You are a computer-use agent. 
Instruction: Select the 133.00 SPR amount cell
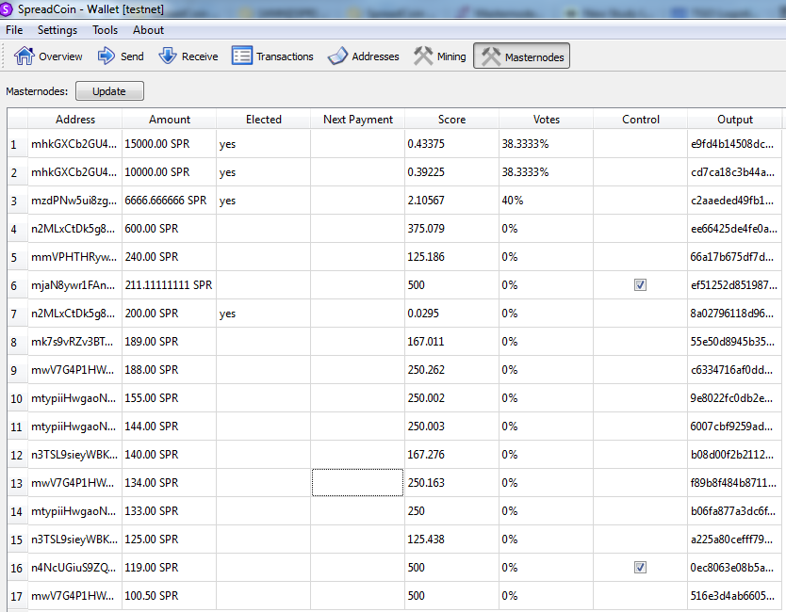click(x=170, y=511)
